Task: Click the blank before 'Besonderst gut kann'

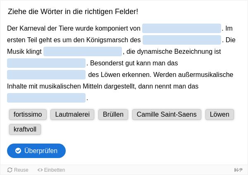Action: click(x=46, y=63)
